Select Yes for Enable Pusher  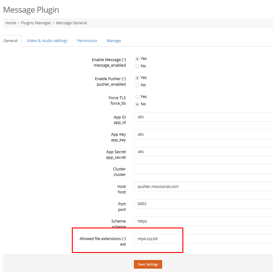(x=137, y=78)
